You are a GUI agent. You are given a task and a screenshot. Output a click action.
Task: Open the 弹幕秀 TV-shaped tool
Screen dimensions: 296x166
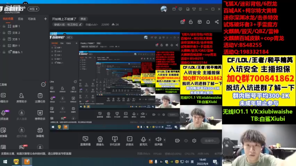click(x=40, y=132)
